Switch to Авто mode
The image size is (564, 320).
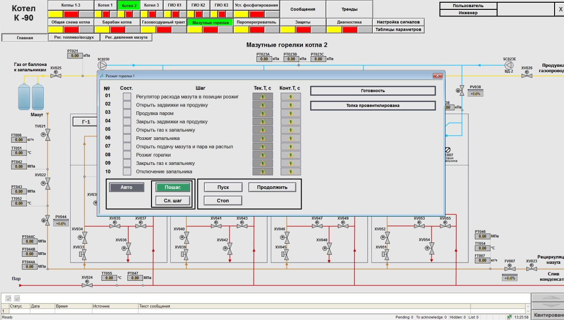point(127,188)
